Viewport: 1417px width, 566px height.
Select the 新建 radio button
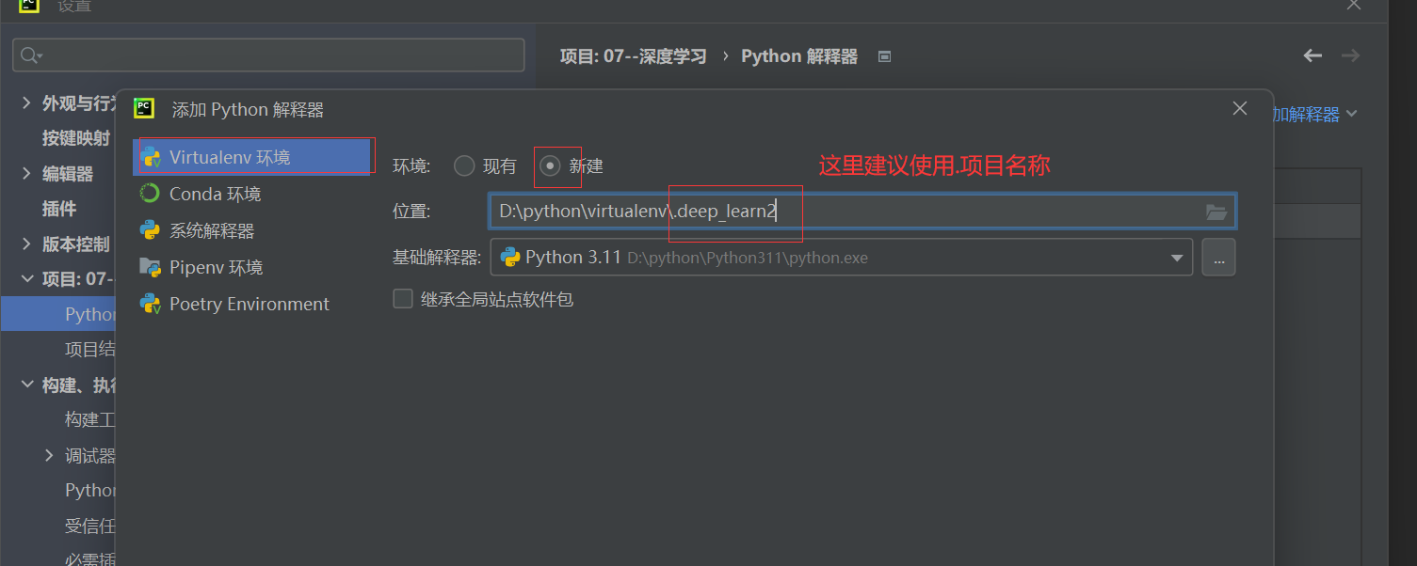(x=550, y=166)
